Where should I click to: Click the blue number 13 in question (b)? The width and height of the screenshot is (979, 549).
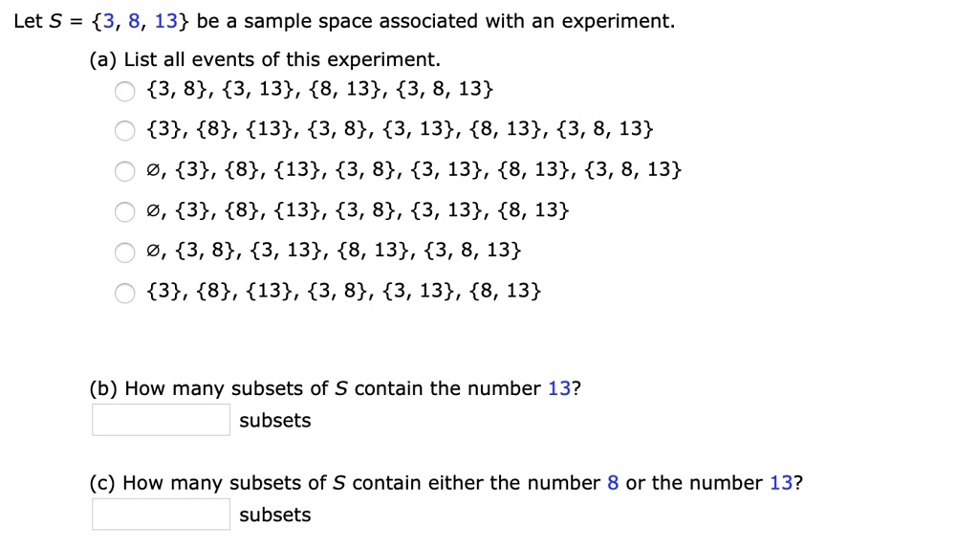pyautogui.click(x=558, y=388)
